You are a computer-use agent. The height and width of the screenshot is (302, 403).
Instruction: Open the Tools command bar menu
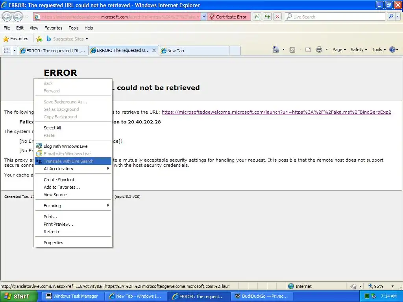379,50
